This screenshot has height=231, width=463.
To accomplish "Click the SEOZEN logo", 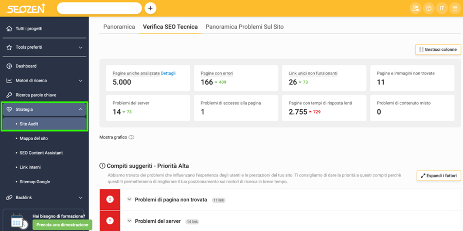I will click(26, 8).
